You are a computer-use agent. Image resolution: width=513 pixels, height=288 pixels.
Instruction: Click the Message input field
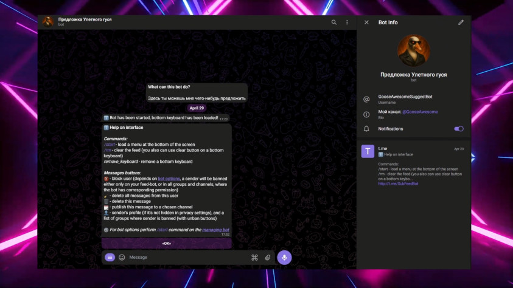coord(183,257)
